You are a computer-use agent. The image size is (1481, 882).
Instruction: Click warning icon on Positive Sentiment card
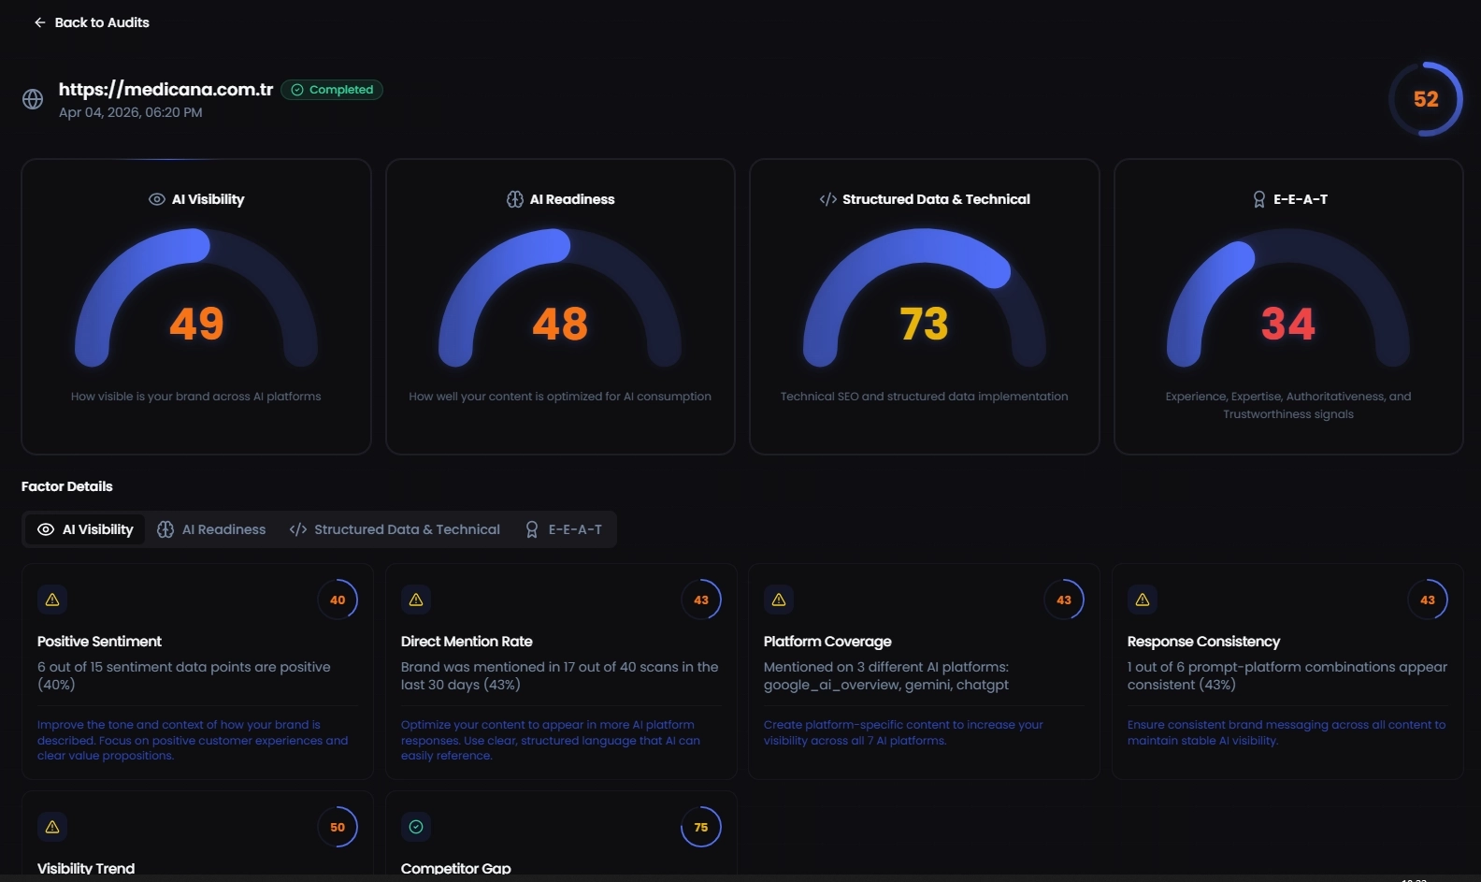(x=52, y=600)
